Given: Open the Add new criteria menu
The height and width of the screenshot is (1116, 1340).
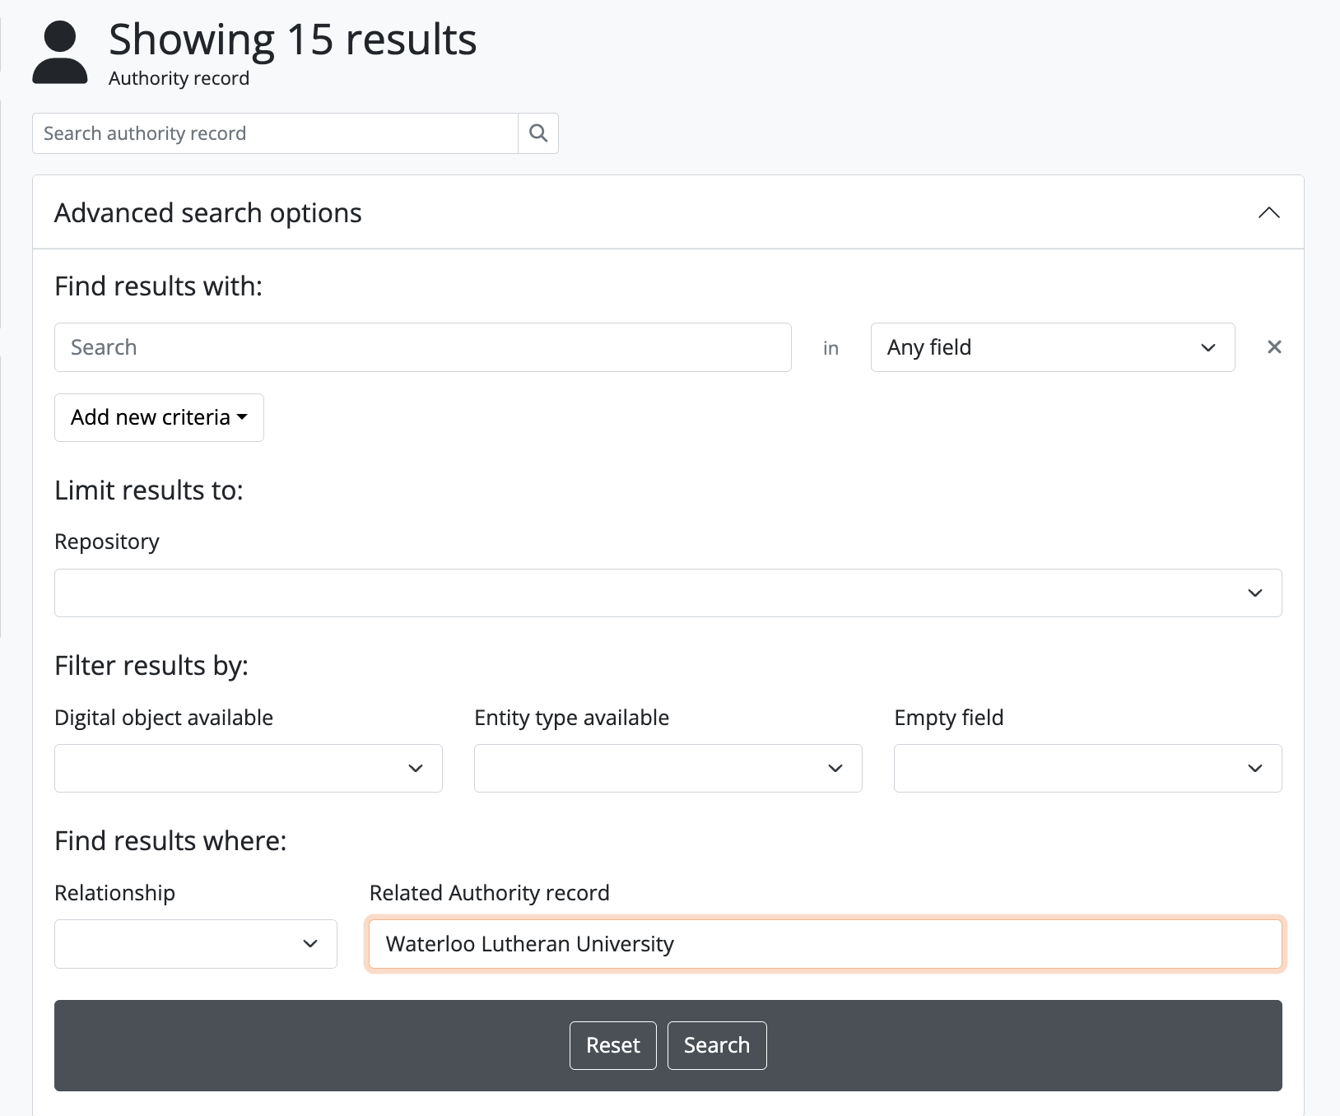Looking at the screenshot, I should click(x=159, y=417).
